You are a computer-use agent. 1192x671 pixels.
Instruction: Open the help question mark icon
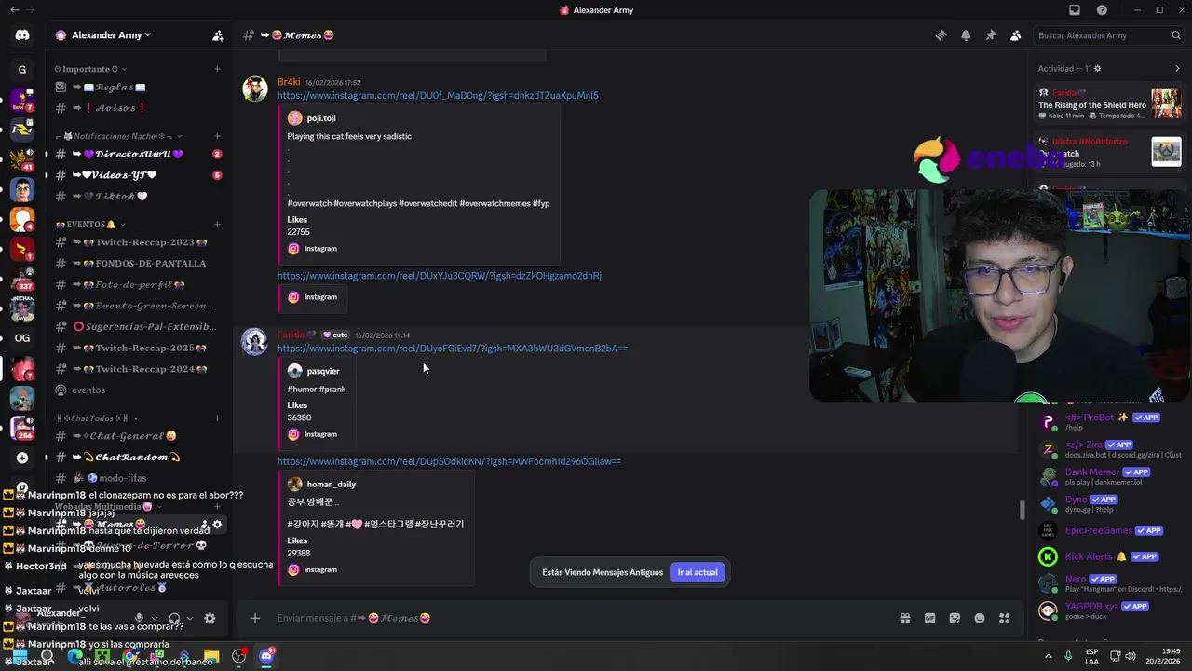(1103, 10)
